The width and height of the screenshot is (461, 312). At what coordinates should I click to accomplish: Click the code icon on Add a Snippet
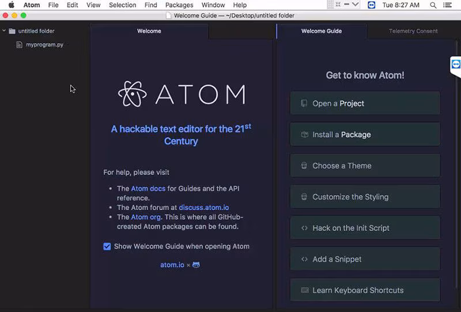tap(304, 259)
